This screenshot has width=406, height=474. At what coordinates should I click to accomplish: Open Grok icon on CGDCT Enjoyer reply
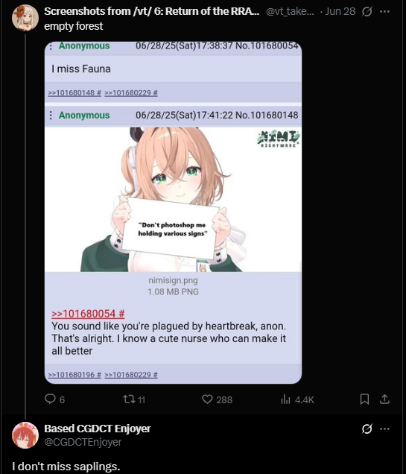pos(367,429)
